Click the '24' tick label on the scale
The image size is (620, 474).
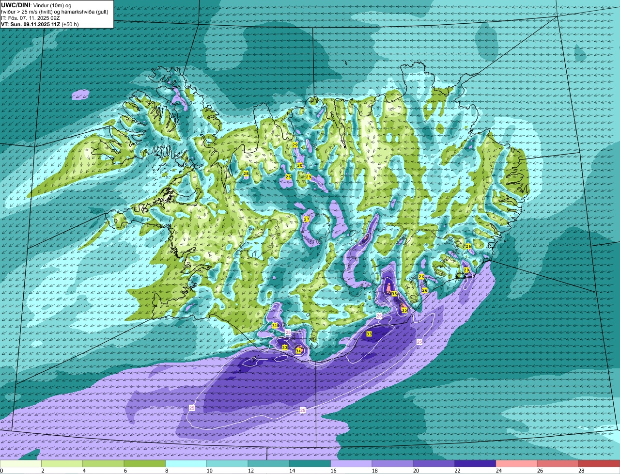tap(498, 471)
